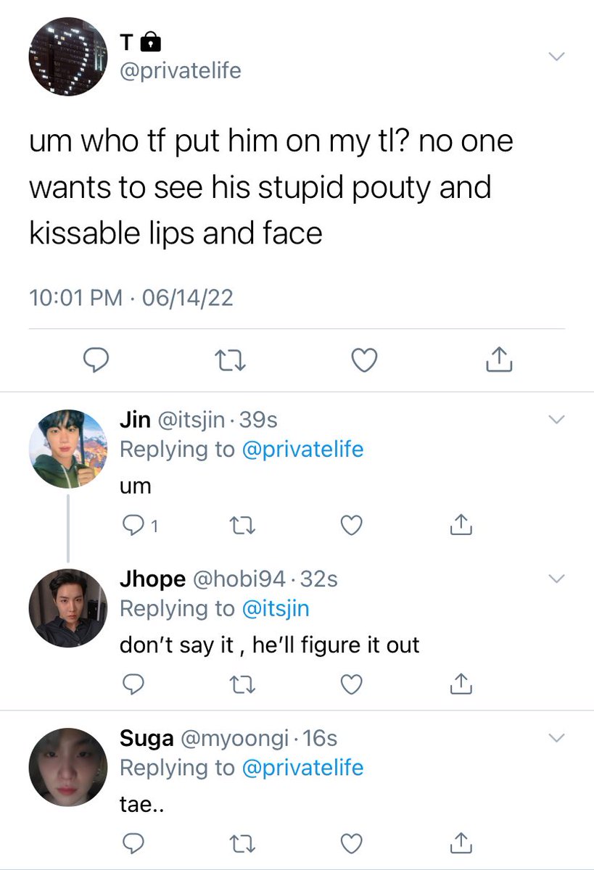Open the @itsjin link in Jhope's reply
Viewport: 594px width, 870px height.
[275, 608]
